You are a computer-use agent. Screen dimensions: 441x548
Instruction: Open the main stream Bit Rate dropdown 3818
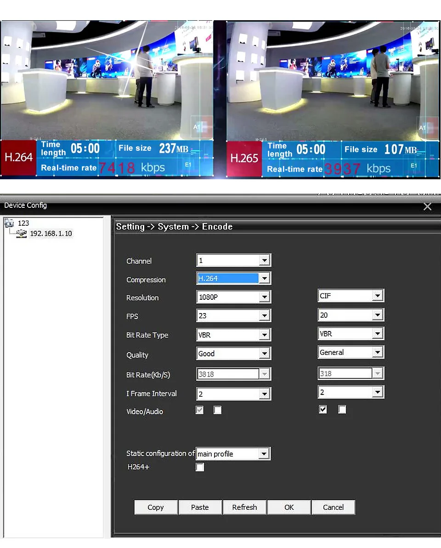pyautogui.click(x=234, y=374)
